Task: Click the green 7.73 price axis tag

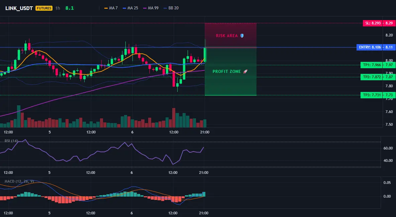Action: (389, 95)
